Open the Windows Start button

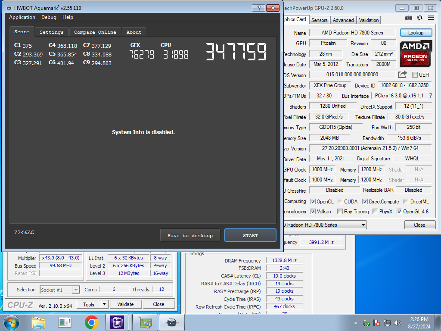[x=12, y=322]
